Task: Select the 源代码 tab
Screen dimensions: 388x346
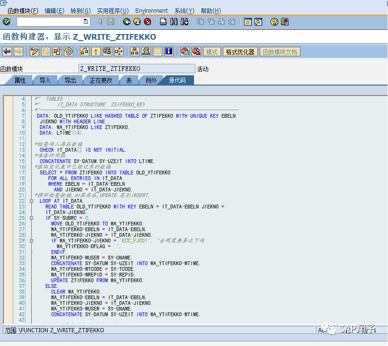Action: coord(177,80)
